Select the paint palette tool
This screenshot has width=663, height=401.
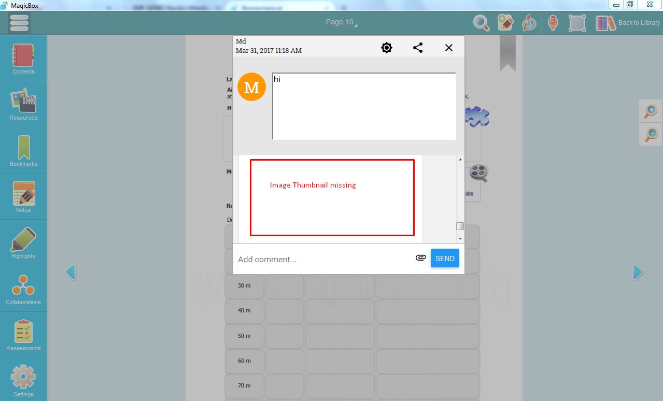click(x=529, y=23)
